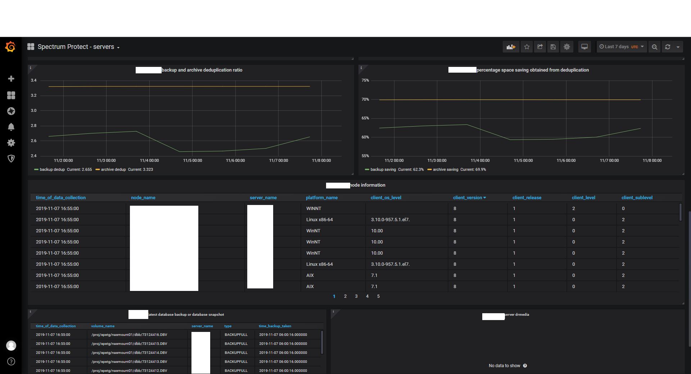
Task: Open the Spectrum Protect - servers dashboard dropdown
Action: tap(78, 47)
